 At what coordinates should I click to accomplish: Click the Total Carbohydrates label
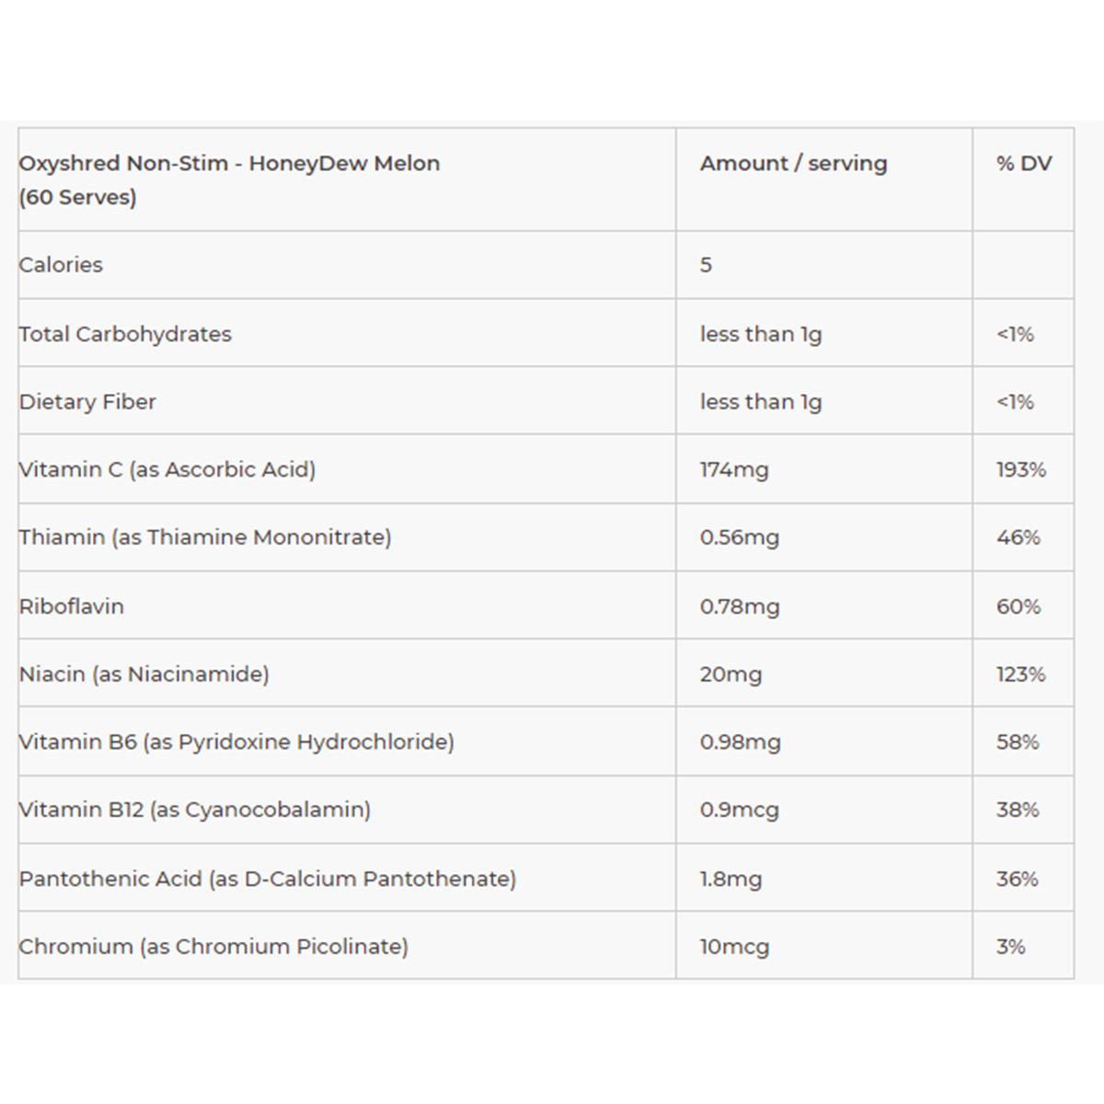125,334
